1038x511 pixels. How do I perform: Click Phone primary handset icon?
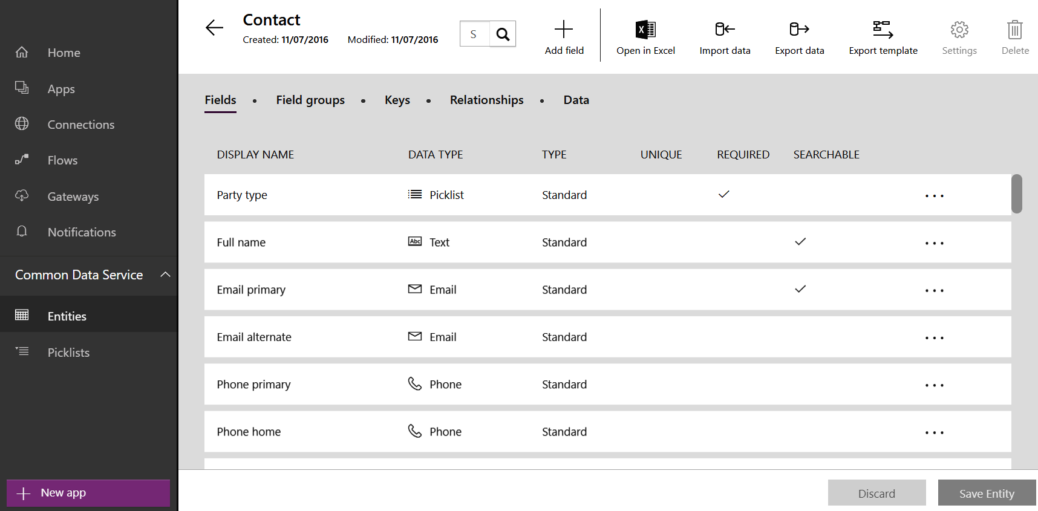415,383
